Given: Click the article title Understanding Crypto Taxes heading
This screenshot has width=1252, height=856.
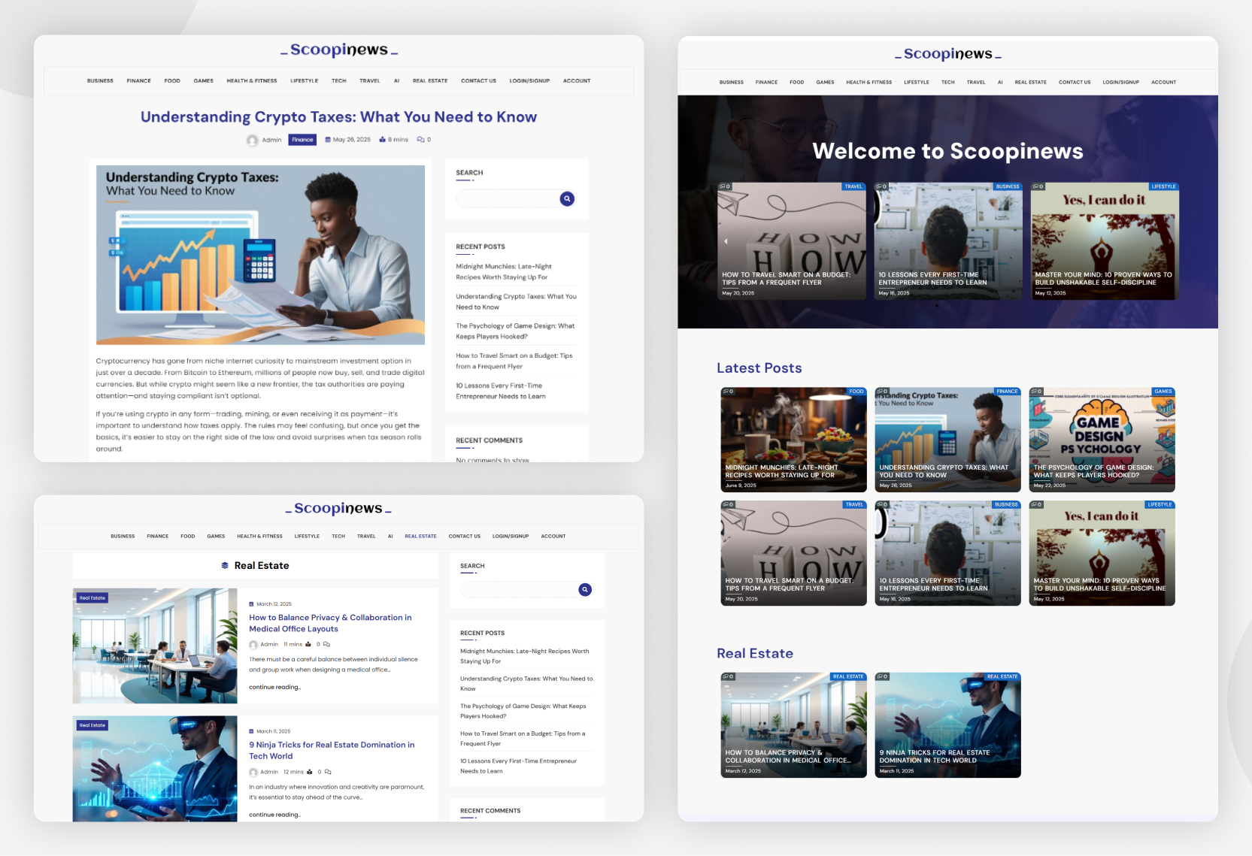Looking at the screenshot, I should (x=338, y=117).
